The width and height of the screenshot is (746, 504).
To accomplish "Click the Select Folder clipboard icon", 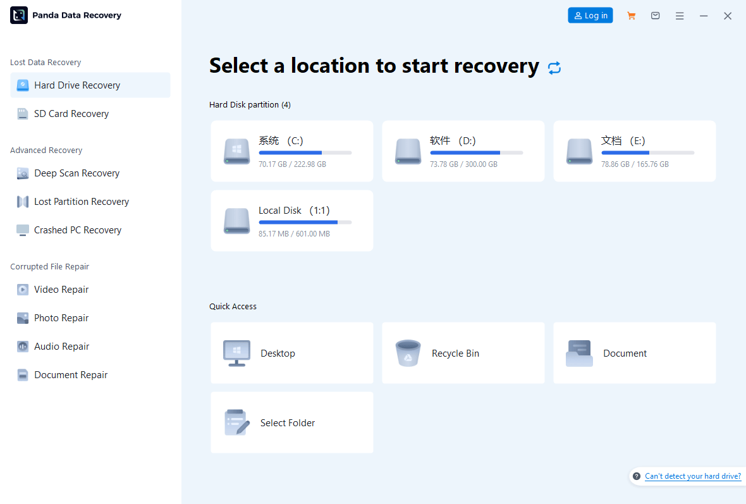I will tap(237, 422).
